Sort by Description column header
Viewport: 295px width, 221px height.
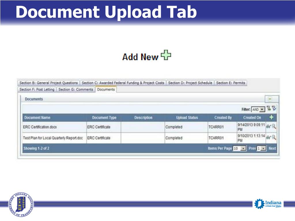click(143, 118)
